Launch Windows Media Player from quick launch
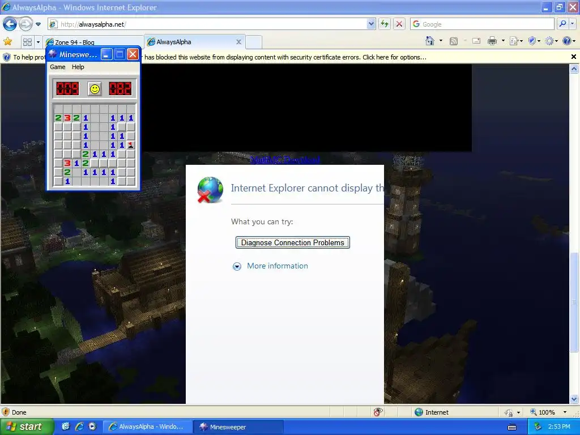Image resolution: width=580 pixels, height=435 pixels. point(92,427)
